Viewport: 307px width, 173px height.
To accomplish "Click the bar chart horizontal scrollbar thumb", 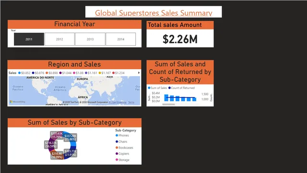I will (168, 104).
